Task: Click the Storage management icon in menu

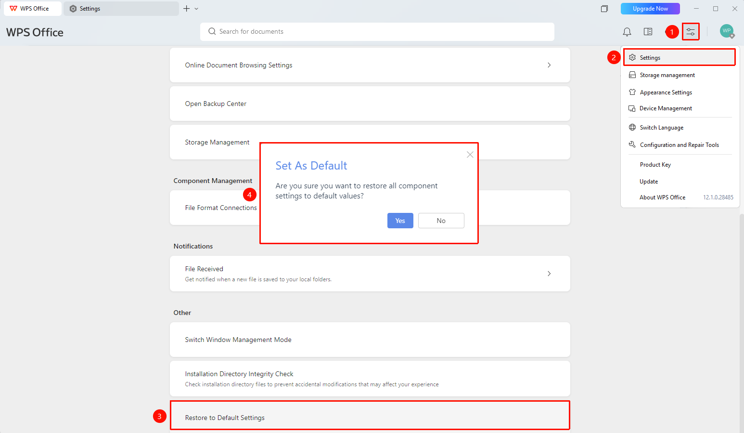Action: click(632, 75)
